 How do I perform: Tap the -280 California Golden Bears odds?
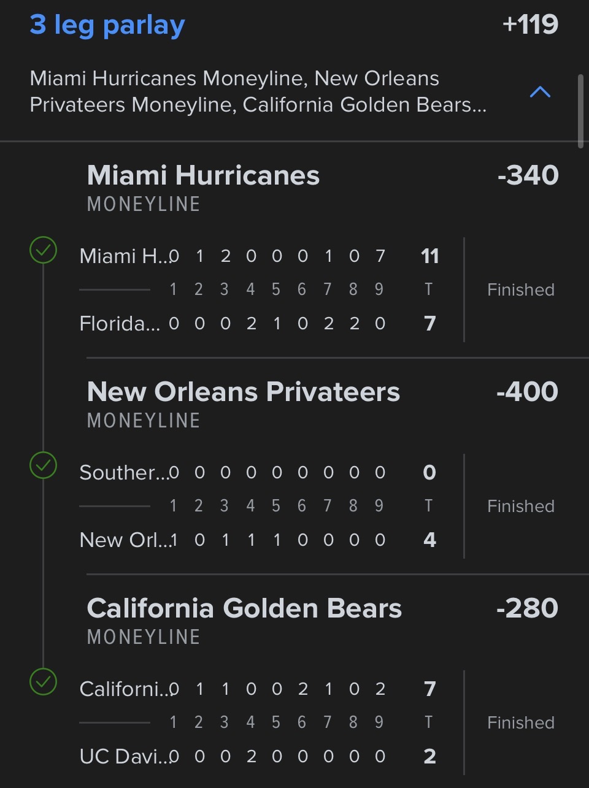click(x=527, y=608)
